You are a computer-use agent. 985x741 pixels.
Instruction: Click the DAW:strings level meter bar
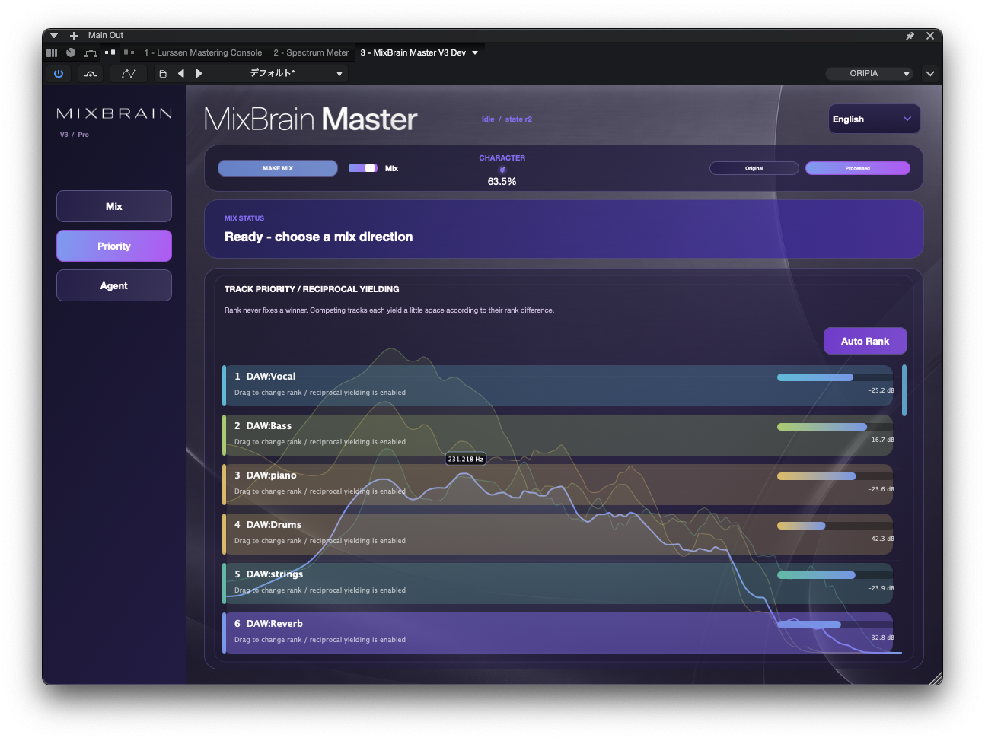[x=835, y=575]
